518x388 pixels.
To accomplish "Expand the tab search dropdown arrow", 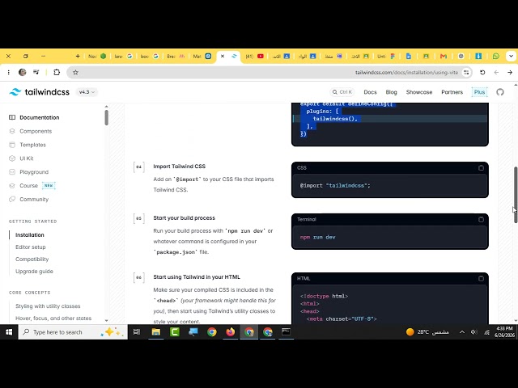I will (511, 56).
